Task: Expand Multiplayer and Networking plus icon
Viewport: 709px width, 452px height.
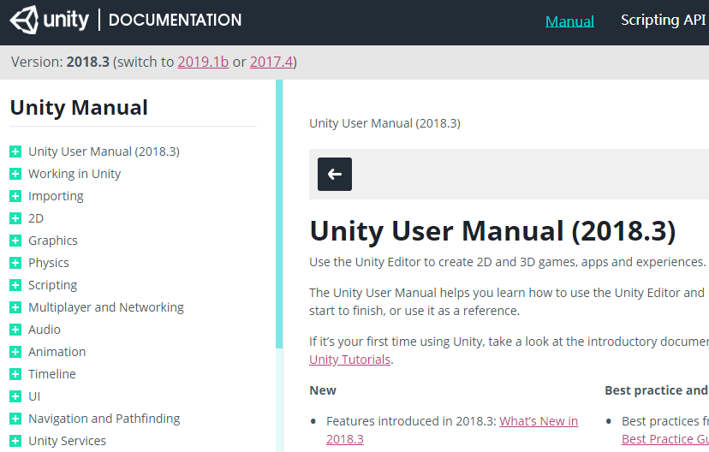Action: click(15, 307)
